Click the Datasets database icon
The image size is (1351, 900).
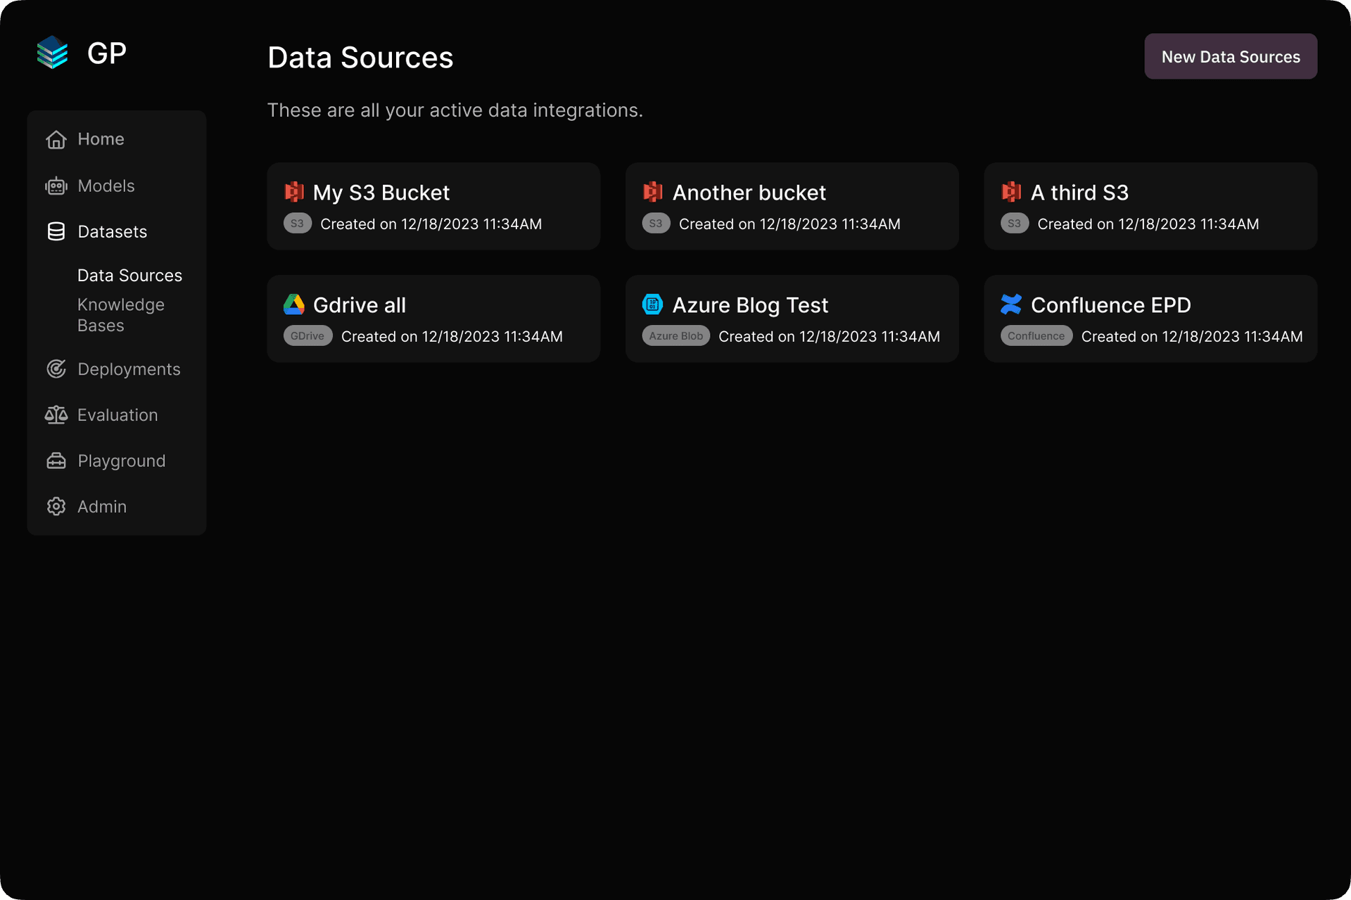(56, 231)
